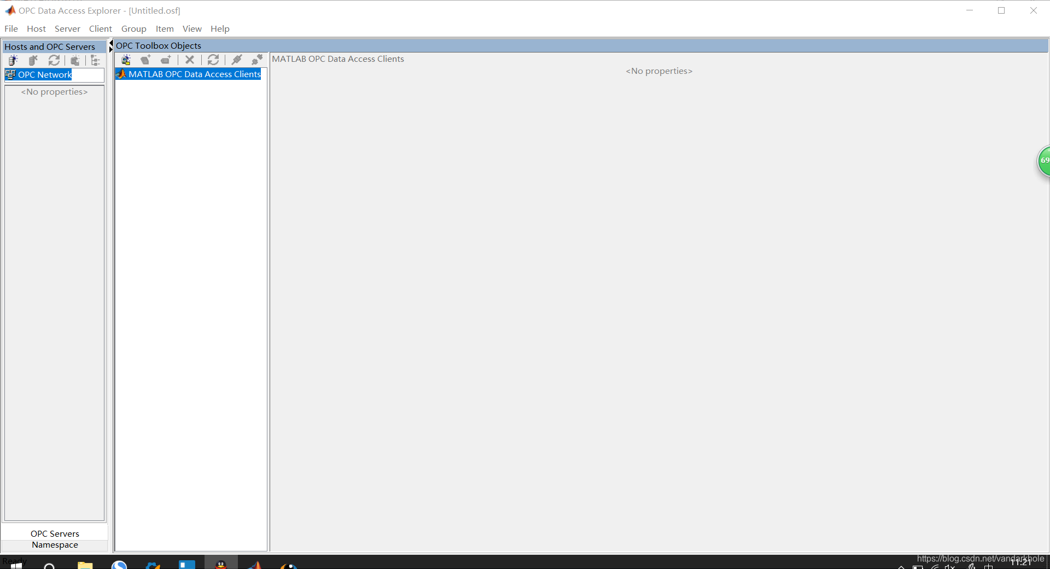1050x569 pixels.
Task: Refresh the hosts and servers list
Action: point(54,60)
